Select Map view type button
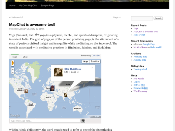This screenshot has width=175, height=131. (86, 62)
